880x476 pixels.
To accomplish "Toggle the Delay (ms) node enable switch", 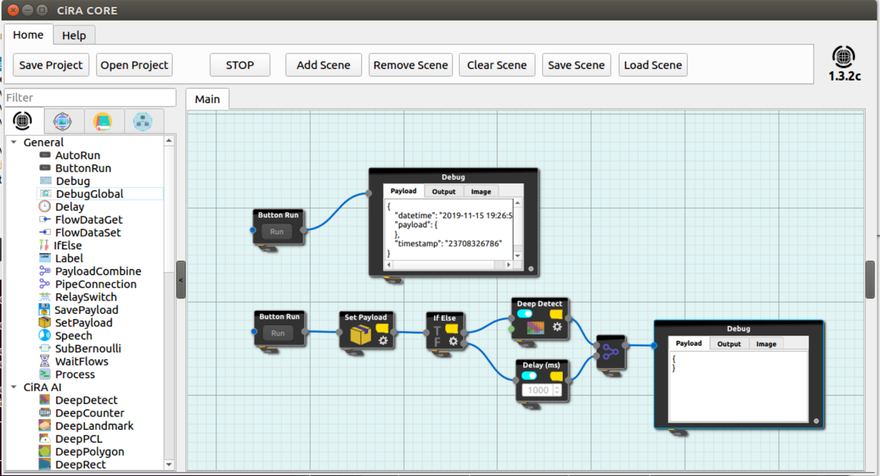I will pos(529,376).
